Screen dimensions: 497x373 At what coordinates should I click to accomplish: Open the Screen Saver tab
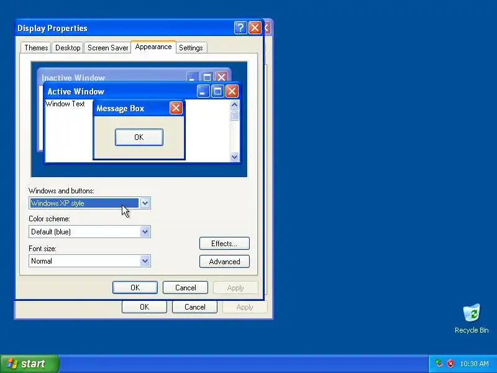pos(107,48)
